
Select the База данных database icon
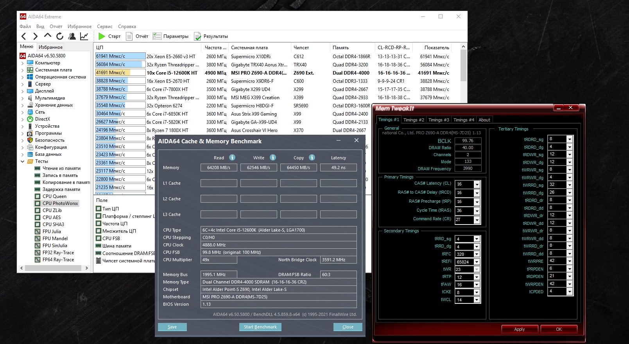tap(30, 154)
